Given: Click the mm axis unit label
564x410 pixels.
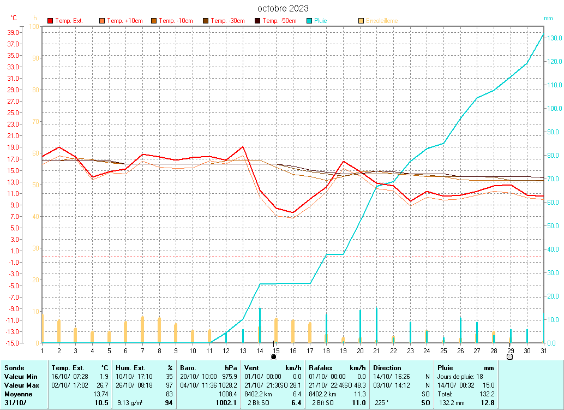Looking at the screenshot, I should click(x=548, y=19).
